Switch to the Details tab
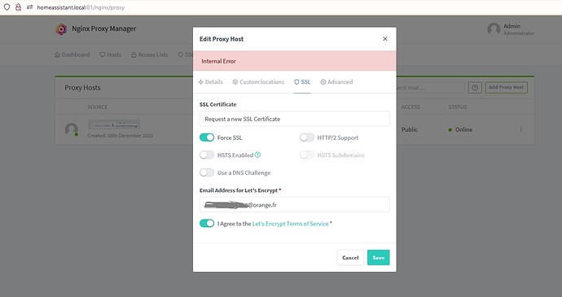 pyautogui.click(x=210, y=82)
